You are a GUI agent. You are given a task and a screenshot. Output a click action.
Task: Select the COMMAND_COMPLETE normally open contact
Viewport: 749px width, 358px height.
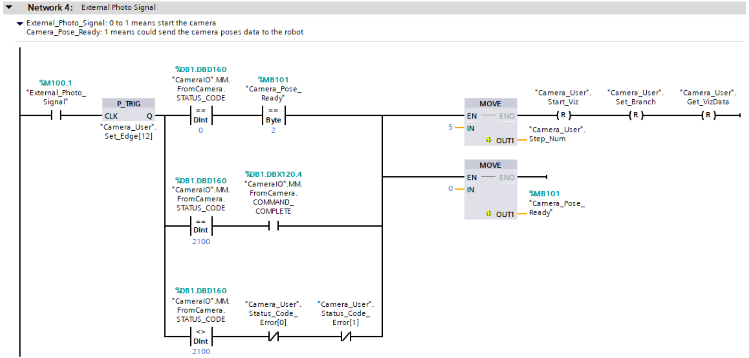(273, 226)
